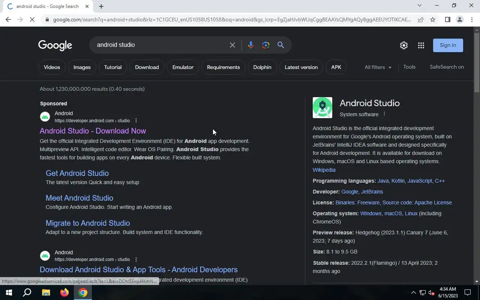Click in the Google search input field
This screenshot has width=480, height=300.
pos(159,45)
